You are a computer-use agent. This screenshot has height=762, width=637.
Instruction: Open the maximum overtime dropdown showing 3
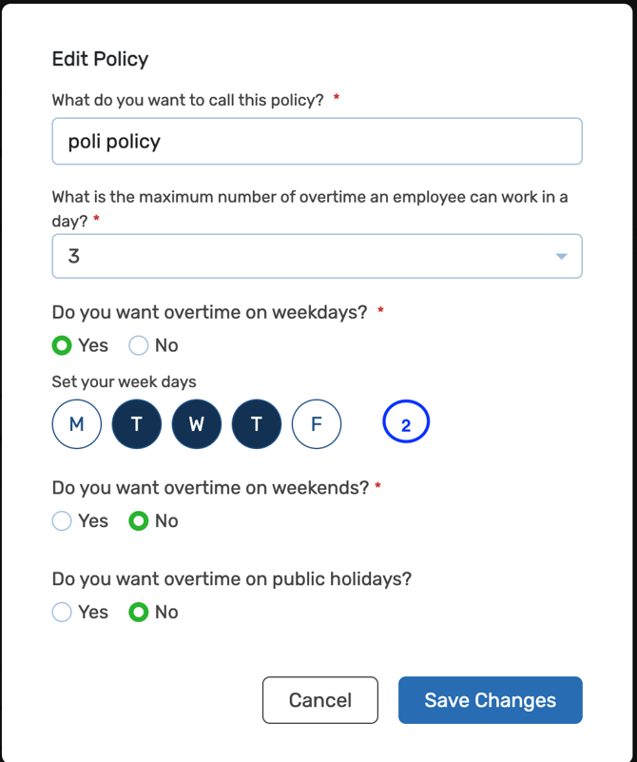coord(304,256)
